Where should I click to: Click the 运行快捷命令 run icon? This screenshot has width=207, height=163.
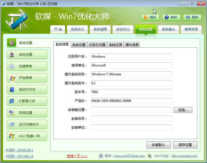coord(12,124)
